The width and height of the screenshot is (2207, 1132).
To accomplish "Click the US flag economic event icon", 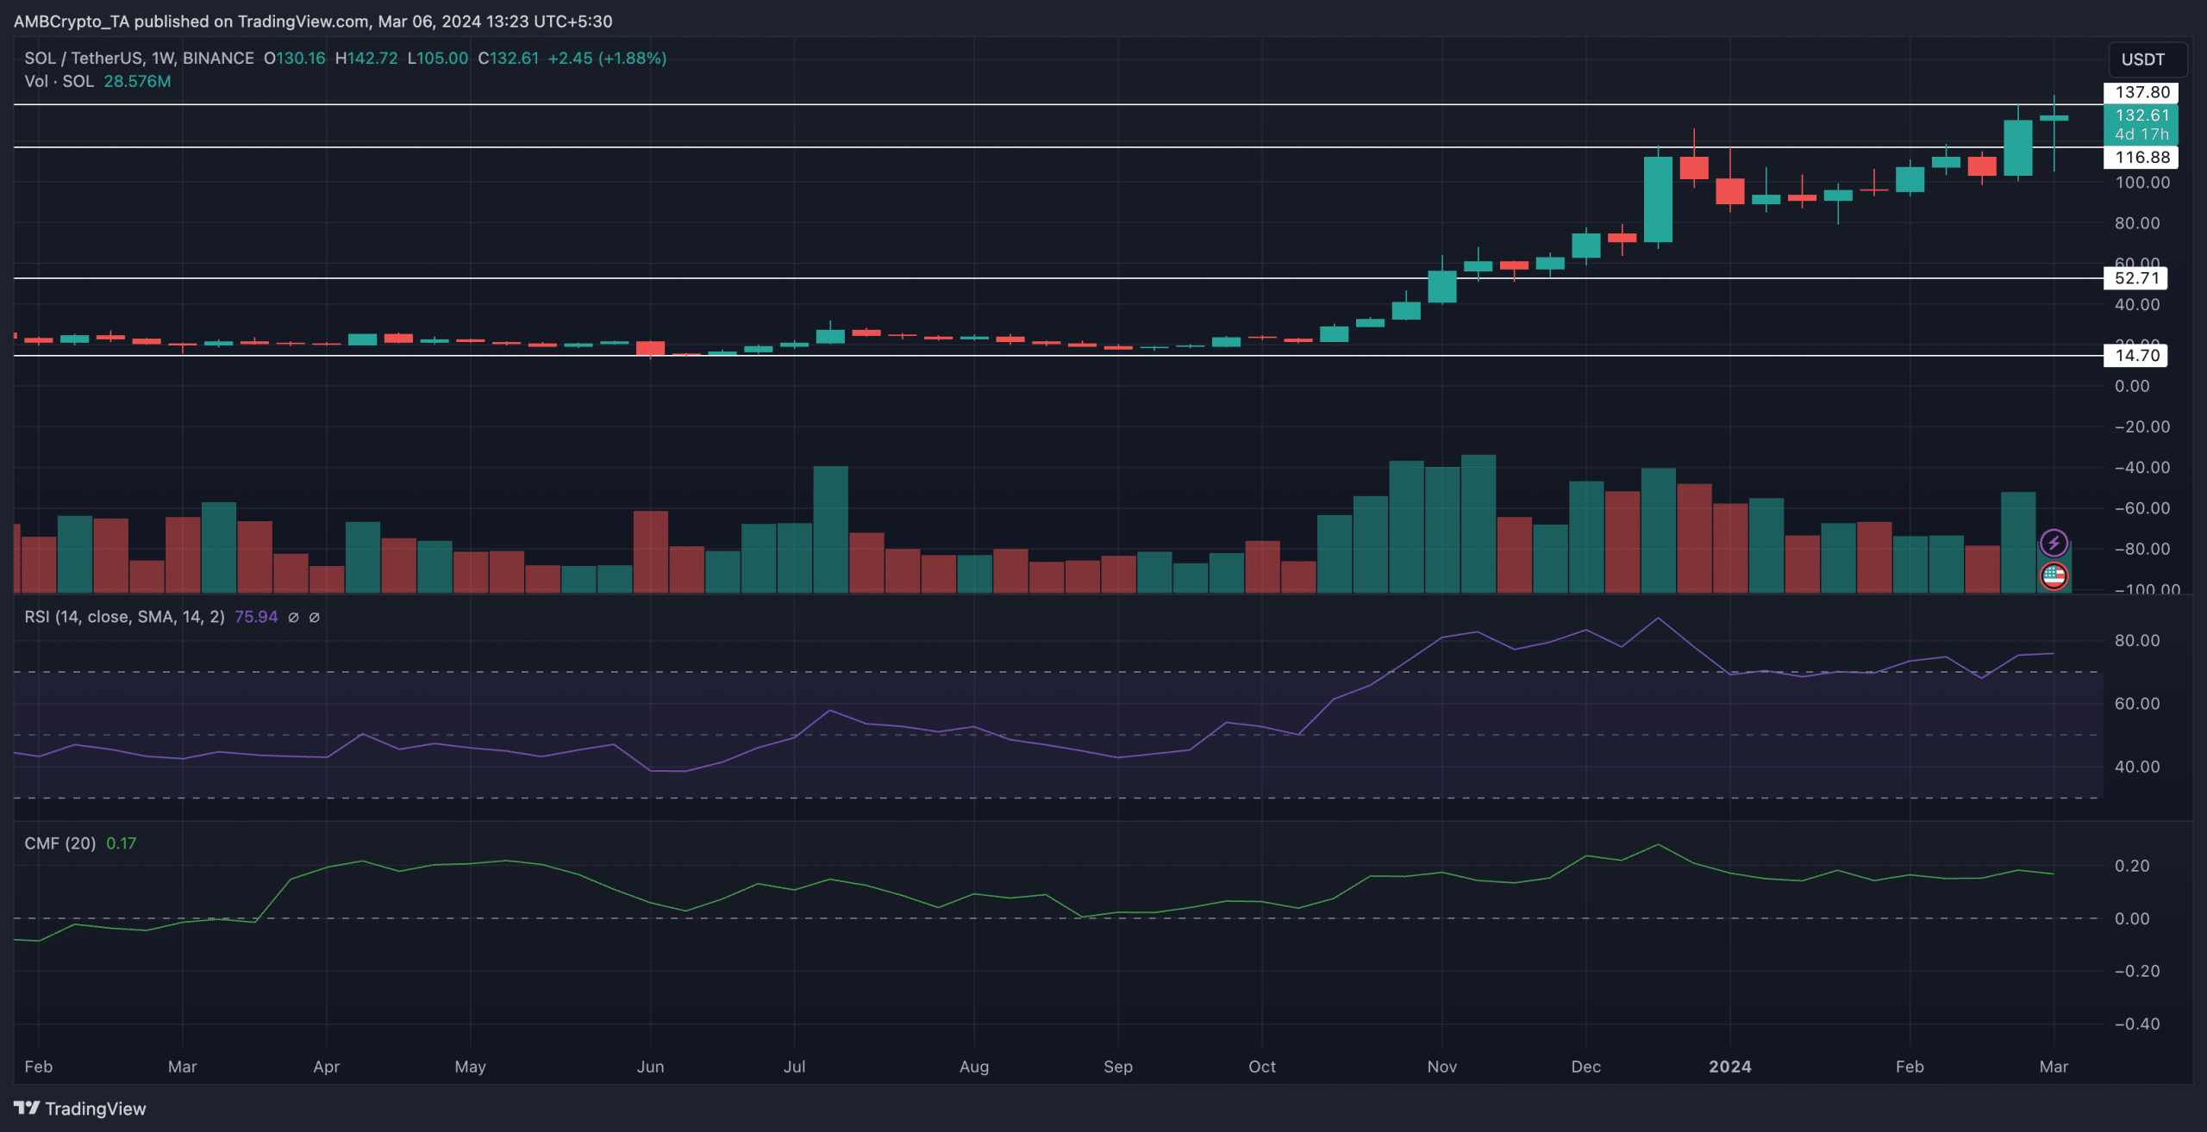I will coord(2054,575).
